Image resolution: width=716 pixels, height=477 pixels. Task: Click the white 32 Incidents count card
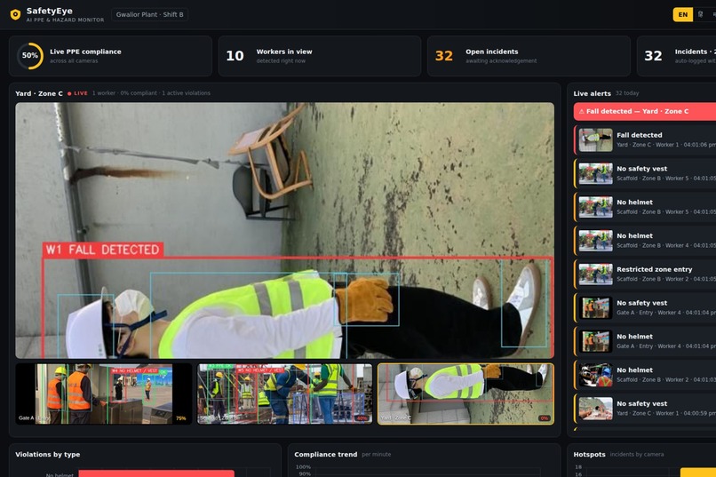(676, 56)
